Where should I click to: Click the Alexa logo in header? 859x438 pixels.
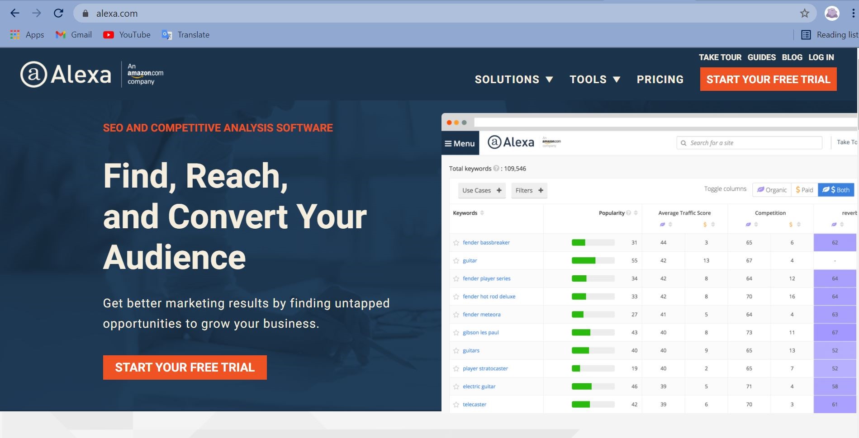(x=66, y=74)
